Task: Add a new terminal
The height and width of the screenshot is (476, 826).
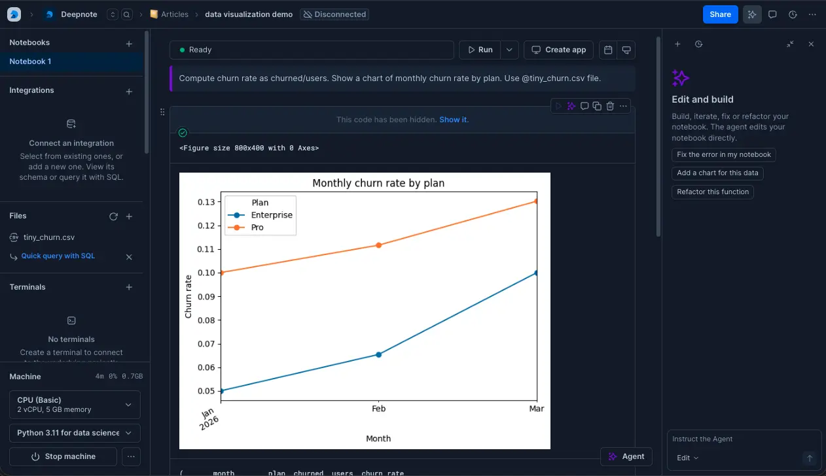Action: pyautogui.click(x=129, y=287)
